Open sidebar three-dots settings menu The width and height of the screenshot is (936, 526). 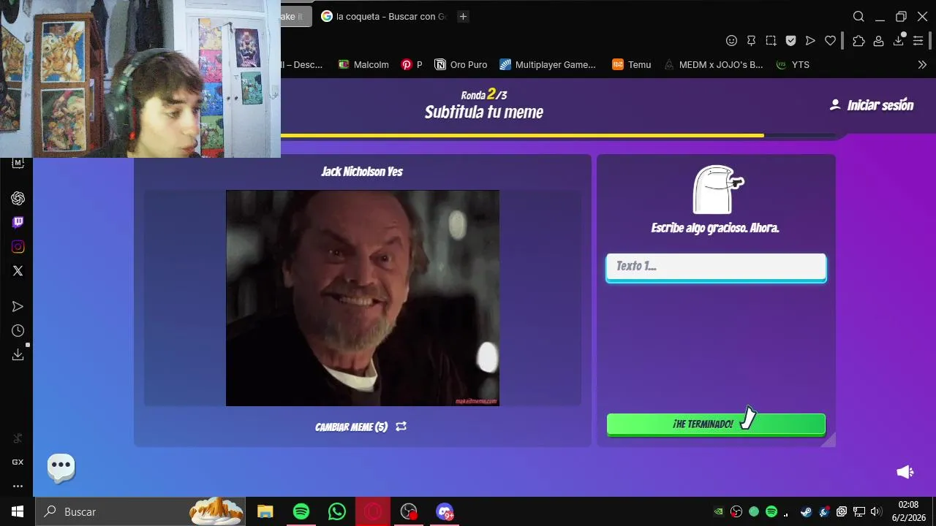[18, 486]
